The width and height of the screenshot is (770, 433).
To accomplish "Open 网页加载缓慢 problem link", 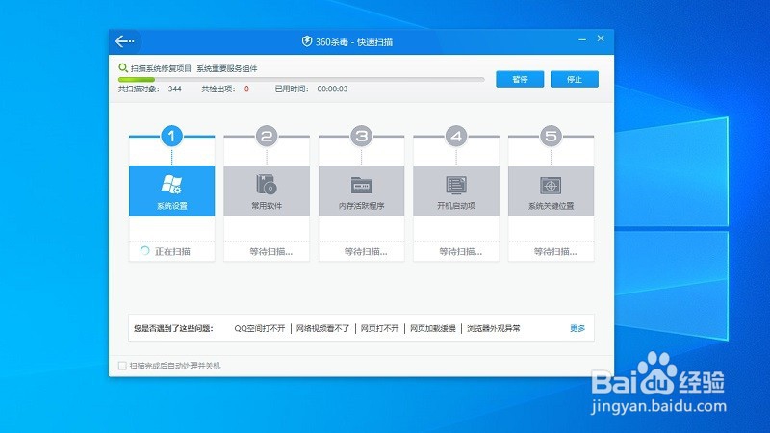I will pyautogui.click(x=433, y=328).
